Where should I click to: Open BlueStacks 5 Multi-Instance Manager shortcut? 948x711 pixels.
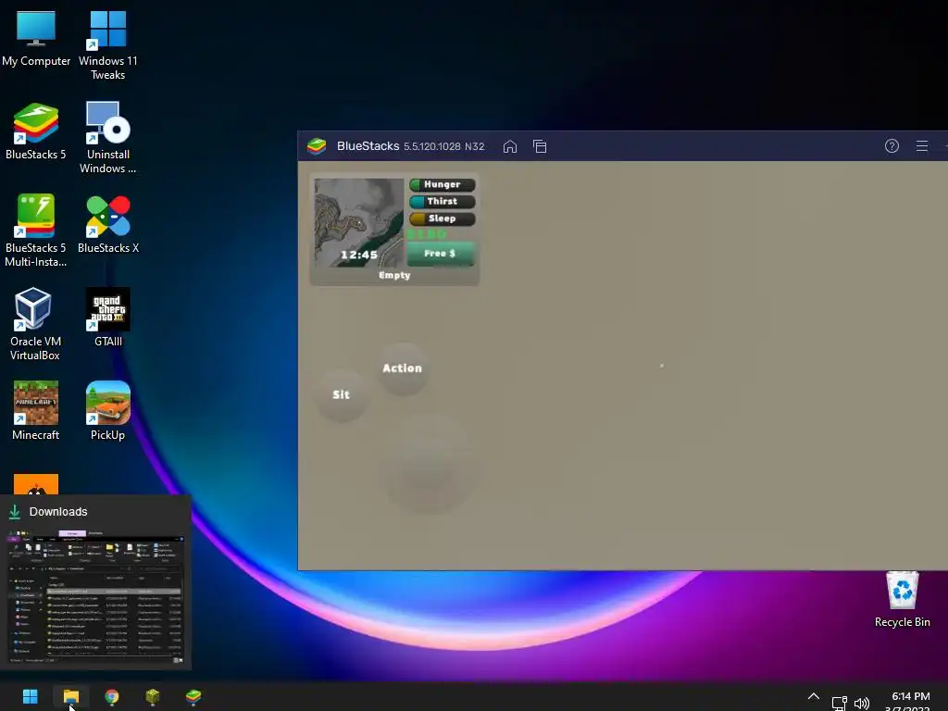pos(36,231)
